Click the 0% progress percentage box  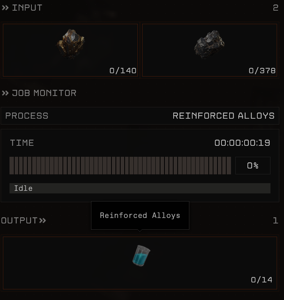point(253,166)
